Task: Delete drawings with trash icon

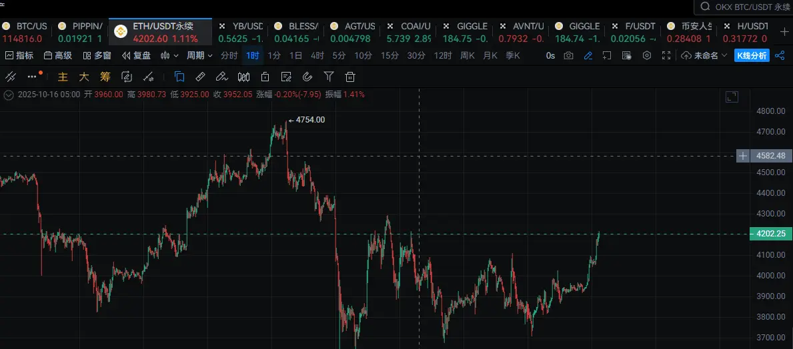Action: click(x=350, y=77)
